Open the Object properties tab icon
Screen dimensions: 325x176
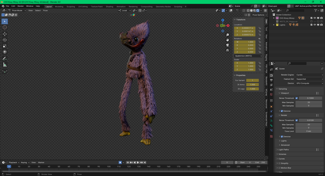[x=271, y=106]
